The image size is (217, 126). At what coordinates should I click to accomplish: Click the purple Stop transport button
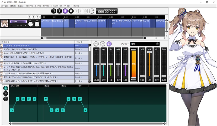click(65, 11)
